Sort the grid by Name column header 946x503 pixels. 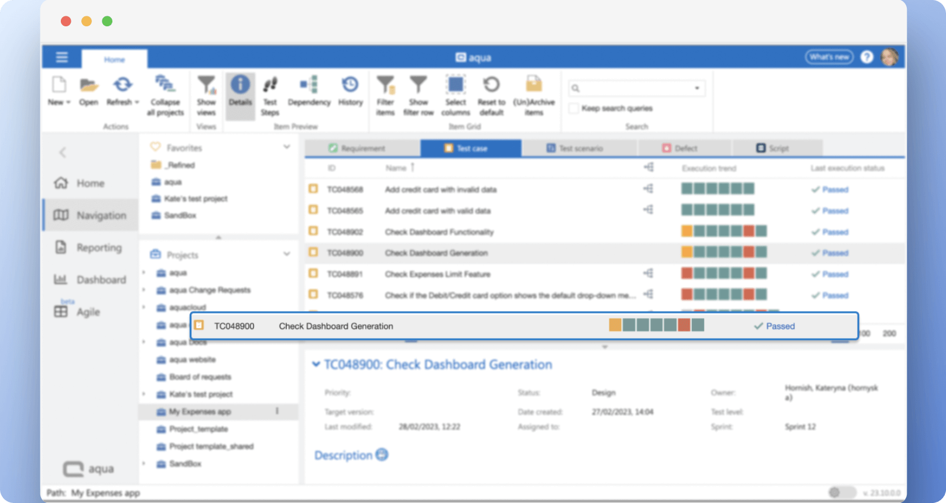pyautogui.click(x=396, y=168)
